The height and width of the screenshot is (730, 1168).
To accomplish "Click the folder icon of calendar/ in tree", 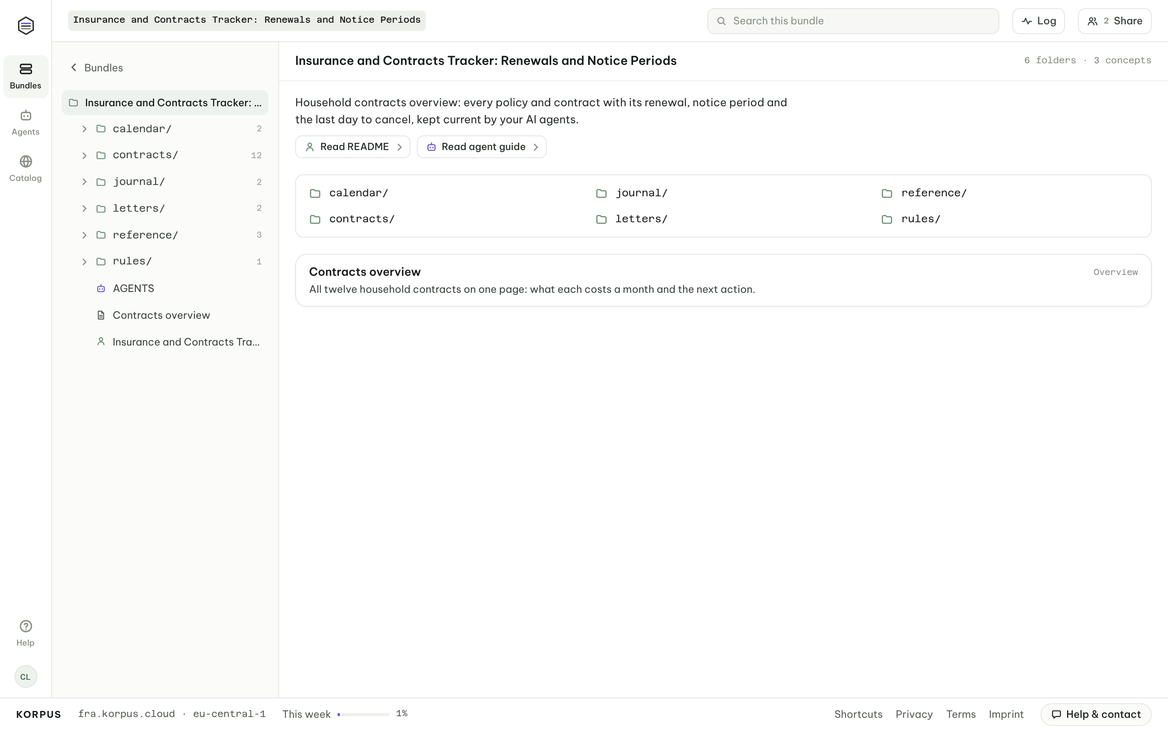I will pyautogui.click(x=101, y=129).
